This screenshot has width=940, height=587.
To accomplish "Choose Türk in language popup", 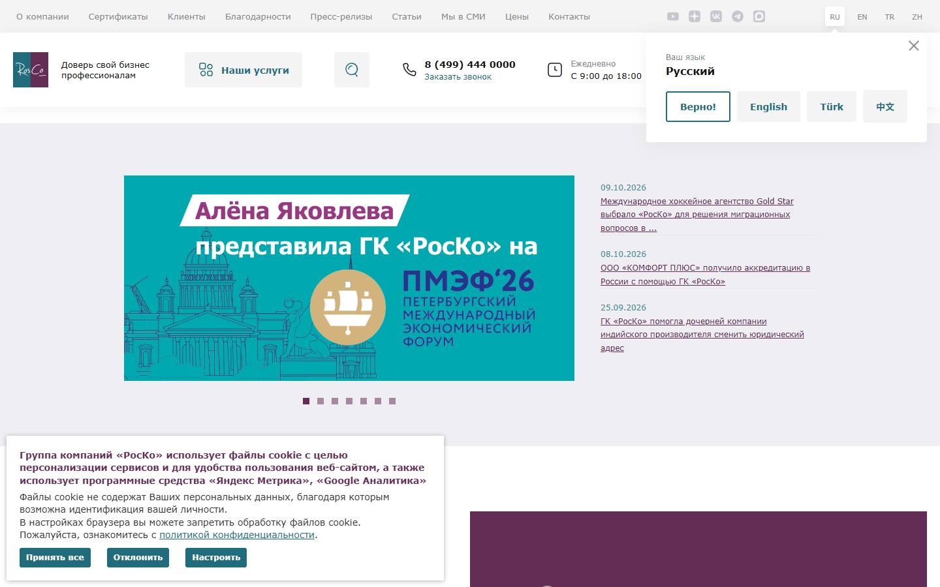I will [832, 106].
